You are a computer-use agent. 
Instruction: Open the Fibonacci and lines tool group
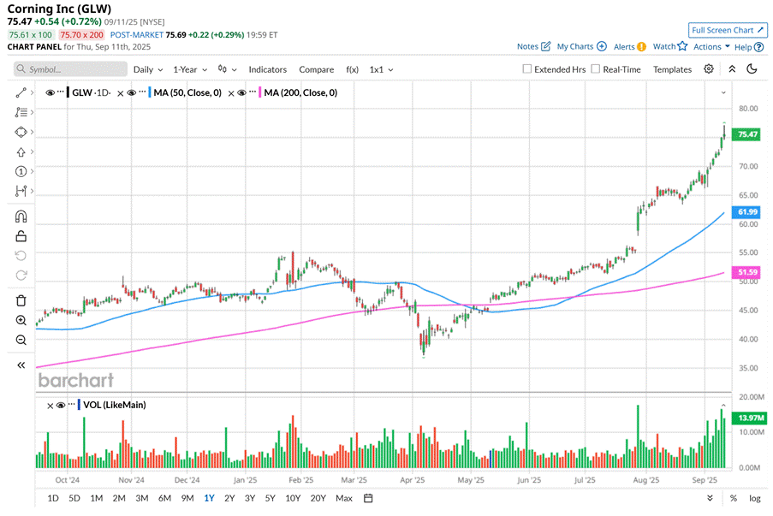pyautogui.click(x=21, y=112)
